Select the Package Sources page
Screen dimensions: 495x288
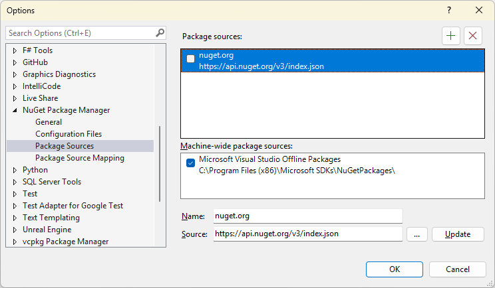pos(81,146)
